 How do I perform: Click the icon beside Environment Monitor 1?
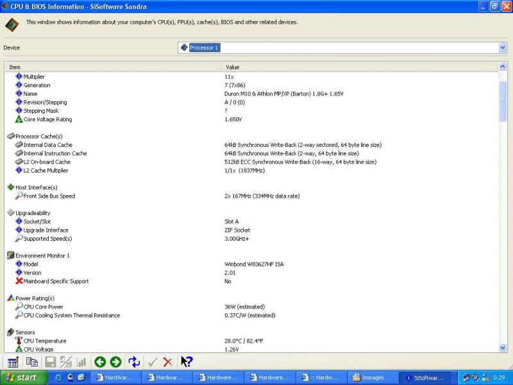[11, 255]
